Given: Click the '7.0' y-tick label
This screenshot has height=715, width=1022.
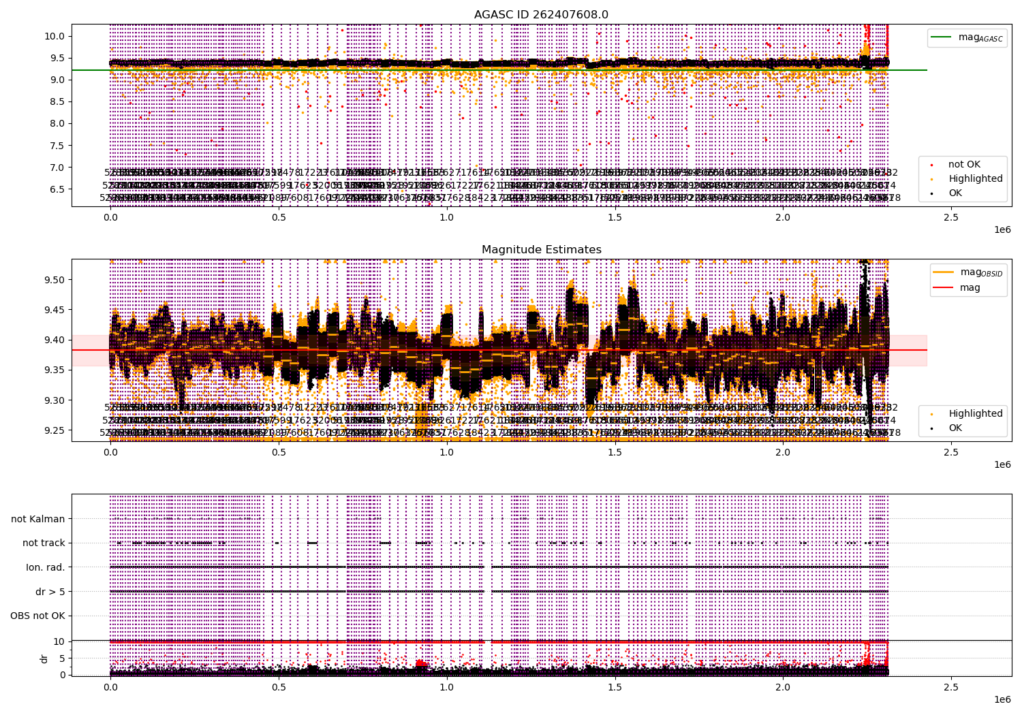Looking at the screenshot, I should click(x=58, y=168).
